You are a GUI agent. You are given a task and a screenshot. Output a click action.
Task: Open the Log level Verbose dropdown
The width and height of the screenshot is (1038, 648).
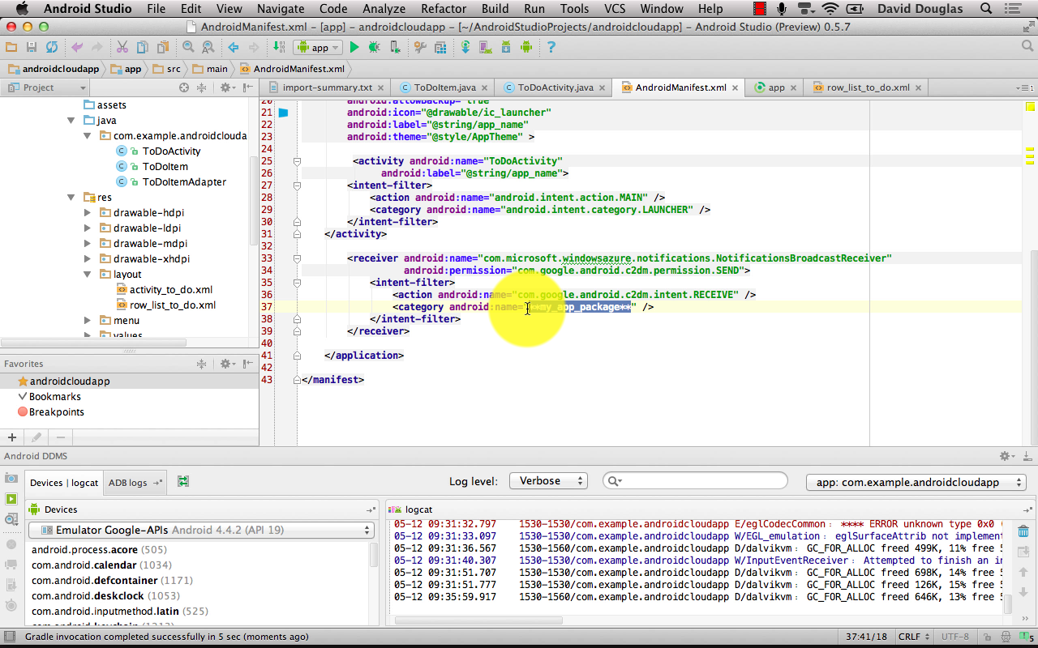(548, 481)
